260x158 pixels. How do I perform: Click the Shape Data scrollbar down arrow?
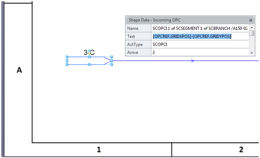pos(252,53)
